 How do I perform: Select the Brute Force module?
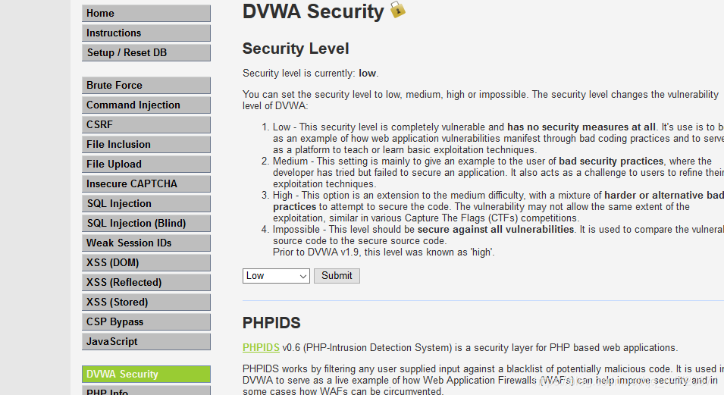(x=146, y=86)
